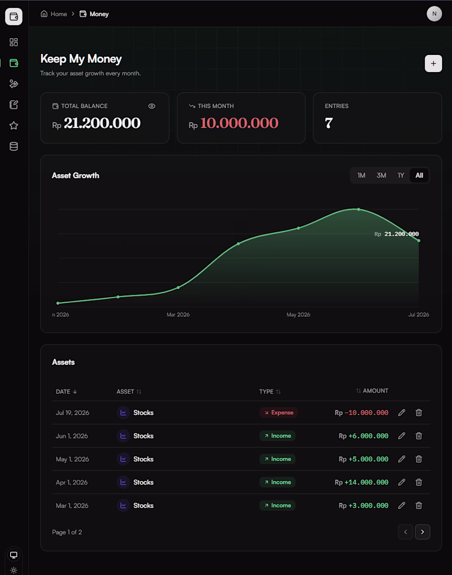
Task: Edit the Jul 19, 2026 entry
Action: coord(402,412)
